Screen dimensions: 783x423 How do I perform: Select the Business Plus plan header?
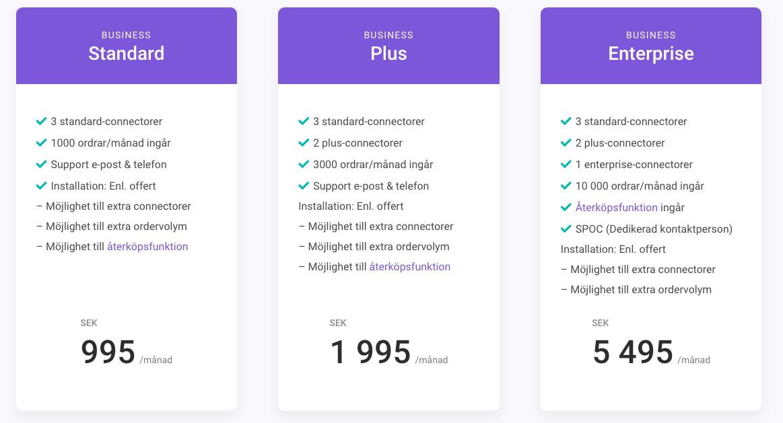(x=388, y=46)
